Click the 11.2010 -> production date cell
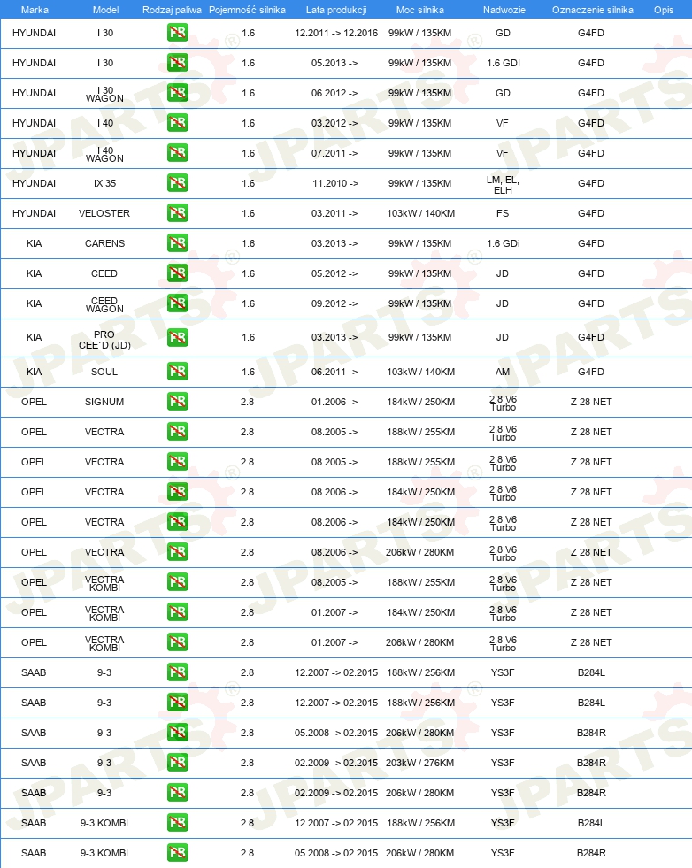This screenshot has width=692, height=868. (334, 183)
